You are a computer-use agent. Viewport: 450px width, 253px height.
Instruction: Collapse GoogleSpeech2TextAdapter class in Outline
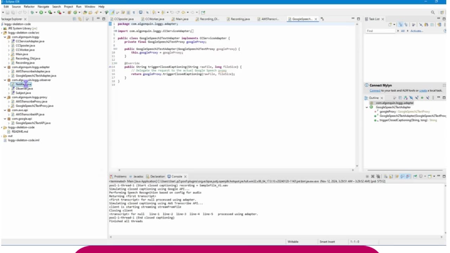pos(367,107)
